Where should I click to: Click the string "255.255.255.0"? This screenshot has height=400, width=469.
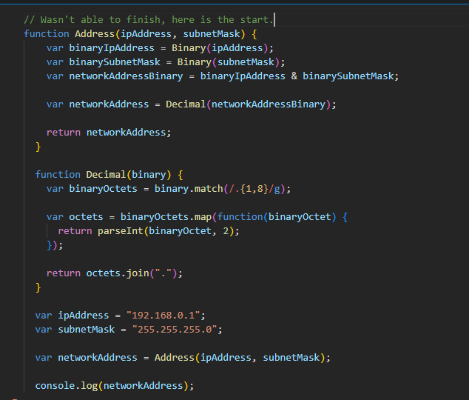pos(175,330)
